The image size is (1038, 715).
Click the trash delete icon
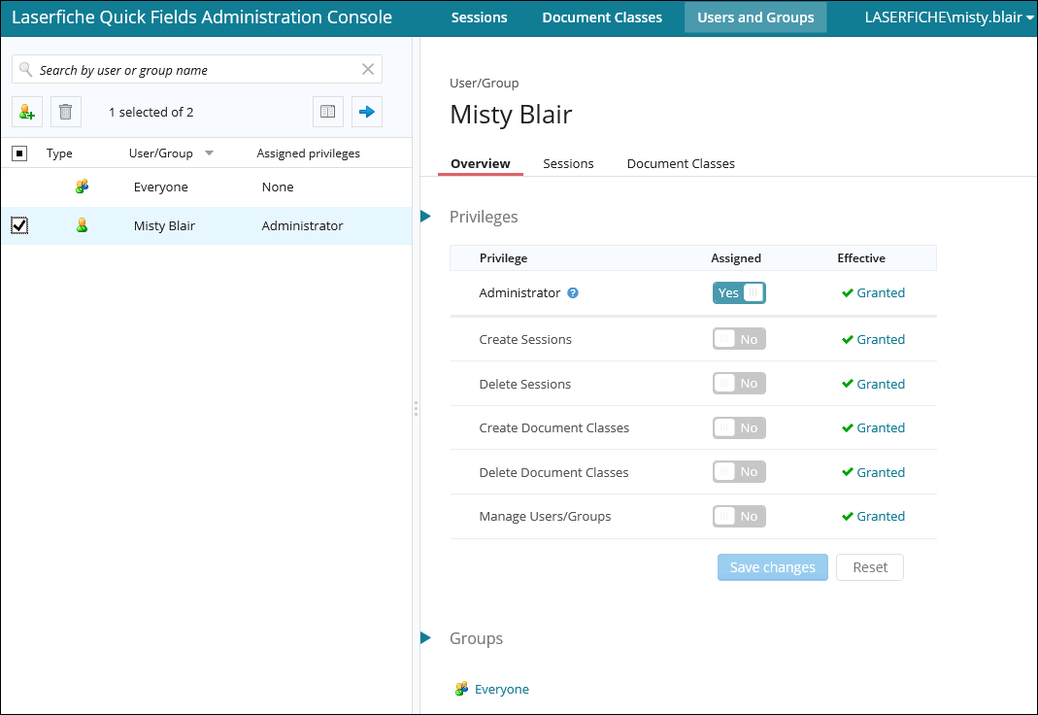(66, 112)
